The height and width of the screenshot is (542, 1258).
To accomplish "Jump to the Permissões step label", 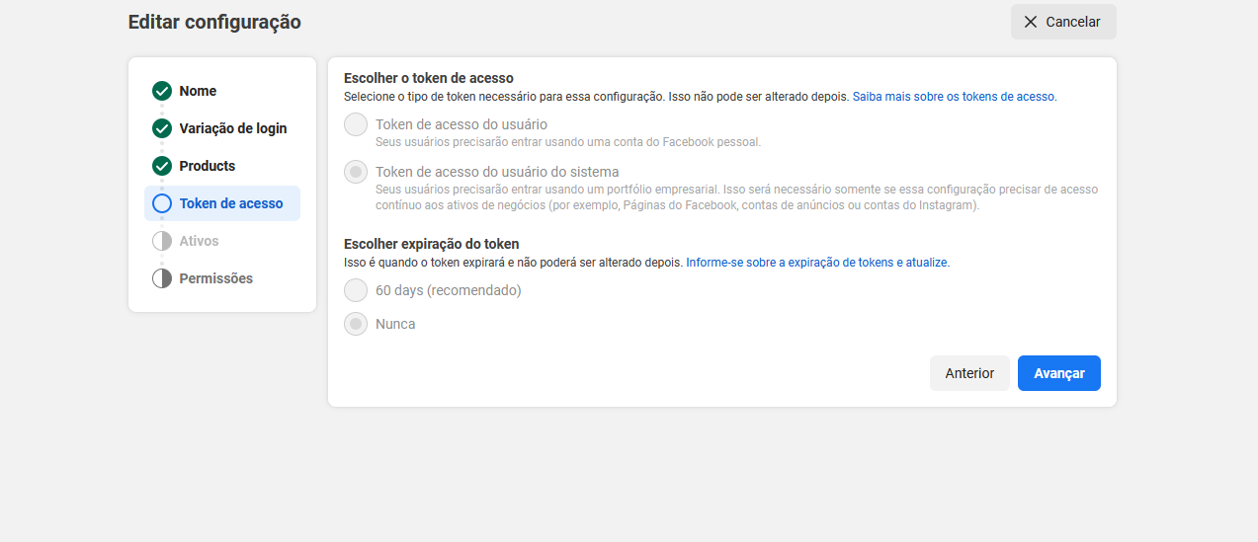I will [215, 278].
